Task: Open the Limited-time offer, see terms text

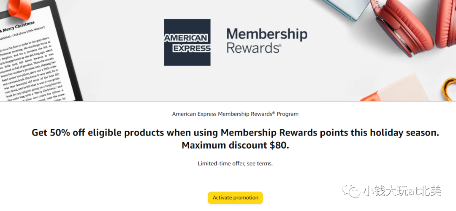Action: point(235,163)
